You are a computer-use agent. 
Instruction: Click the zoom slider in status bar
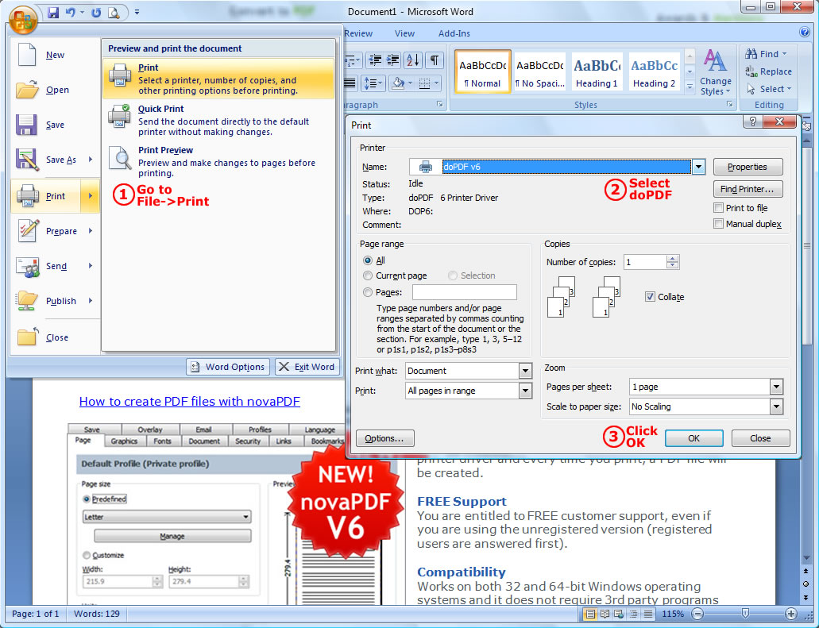(x=744, y=614)
